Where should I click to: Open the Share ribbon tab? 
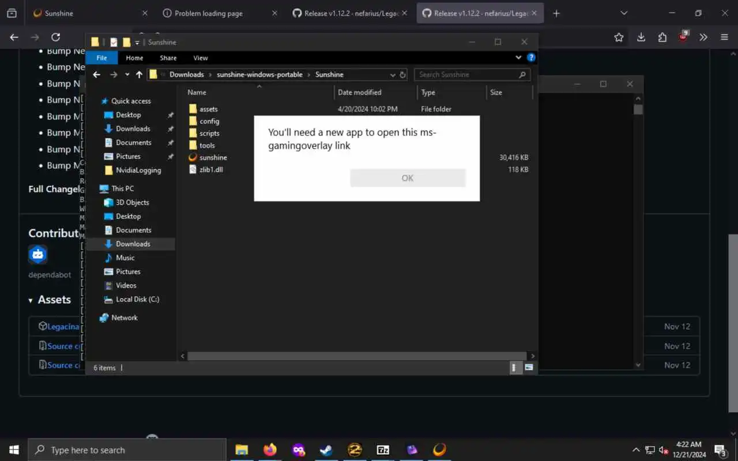pos(168,58)
